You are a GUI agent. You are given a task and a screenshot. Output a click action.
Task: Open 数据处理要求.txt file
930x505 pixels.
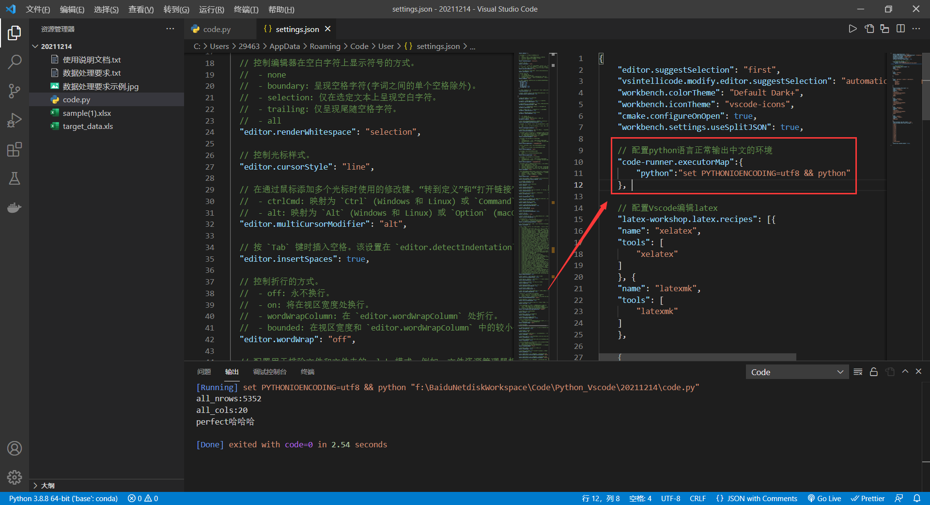pos(107,73)
